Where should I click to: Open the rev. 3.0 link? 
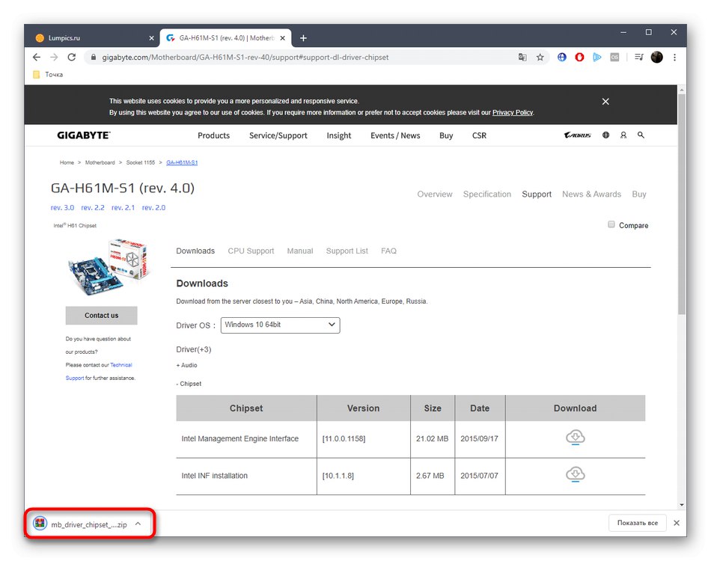tap(63, 207)
